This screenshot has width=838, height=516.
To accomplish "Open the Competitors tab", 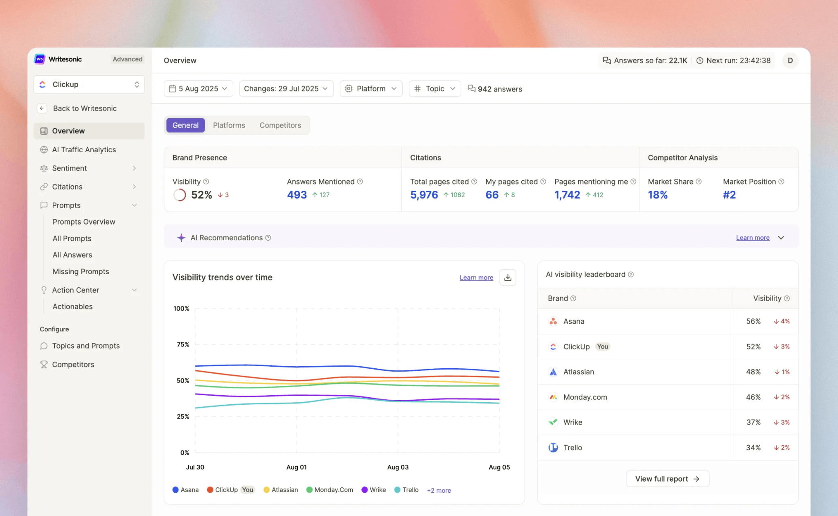I will (x=280, y=125).
